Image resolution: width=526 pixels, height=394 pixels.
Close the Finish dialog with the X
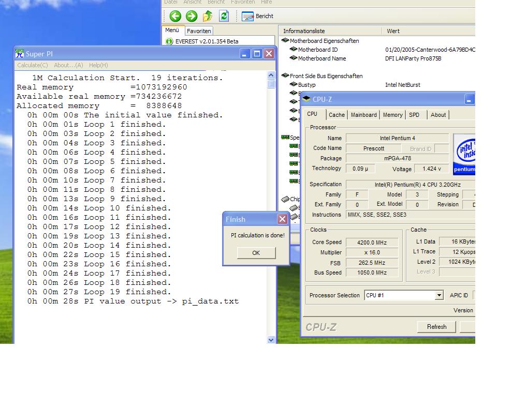(x=283, y=219)
